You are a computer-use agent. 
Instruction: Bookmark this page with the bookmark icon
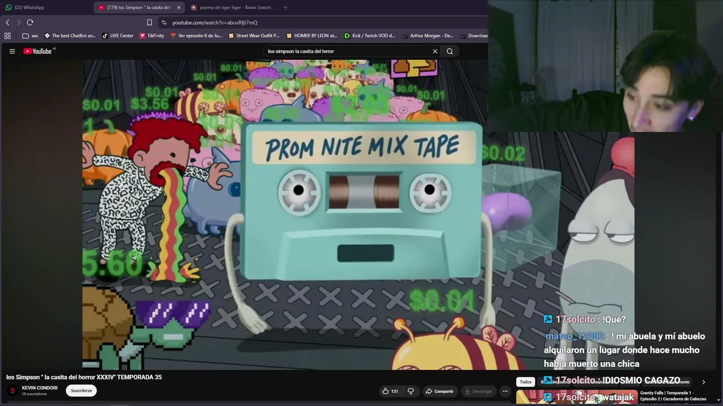coord(149,23)
